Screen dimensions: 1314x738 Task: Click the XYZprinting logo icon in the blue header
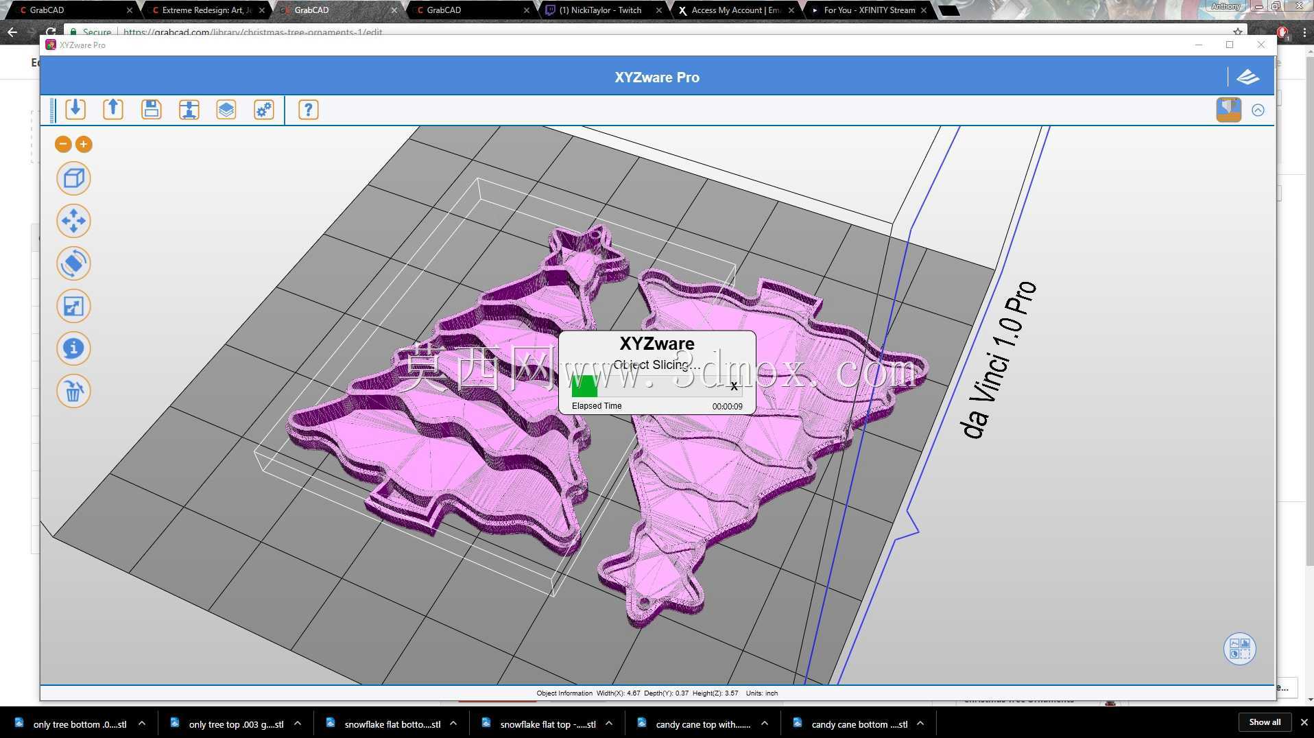(x=1247, y=77)
